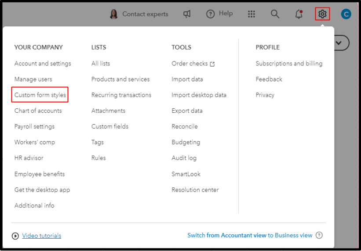Screen dimensions: 361x251
Task: Open Recurring transactions
Action: click(x=121, y=95)
